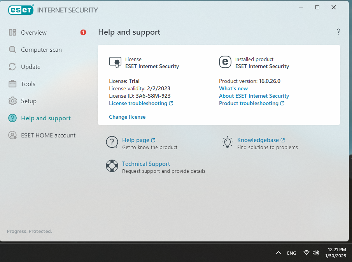Switch to the Update section
The width and height of the screenshot is (352, 262).
tap(31, 67)
